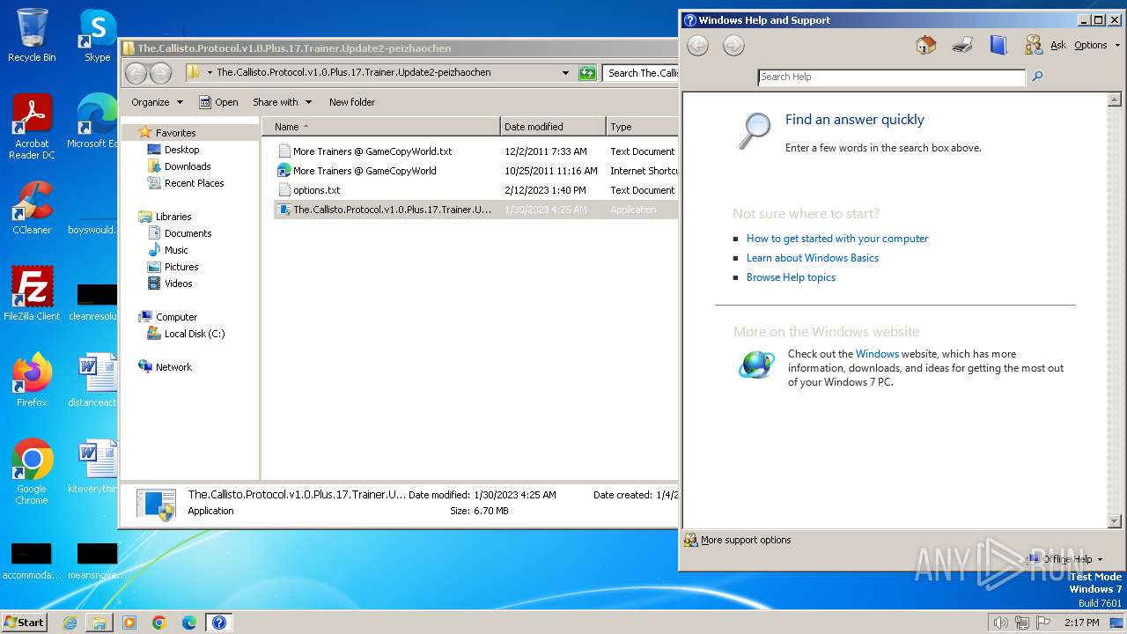1127x634 pixels.
Task: Open Chrome from taskbar
Action: [159, 623]
